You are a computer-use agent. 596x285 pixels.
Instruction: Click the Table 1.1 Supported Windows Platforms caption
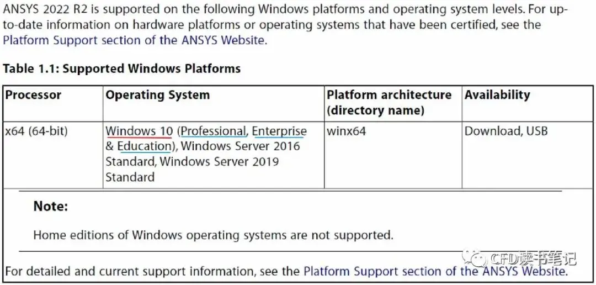click(x=121, y=68)
